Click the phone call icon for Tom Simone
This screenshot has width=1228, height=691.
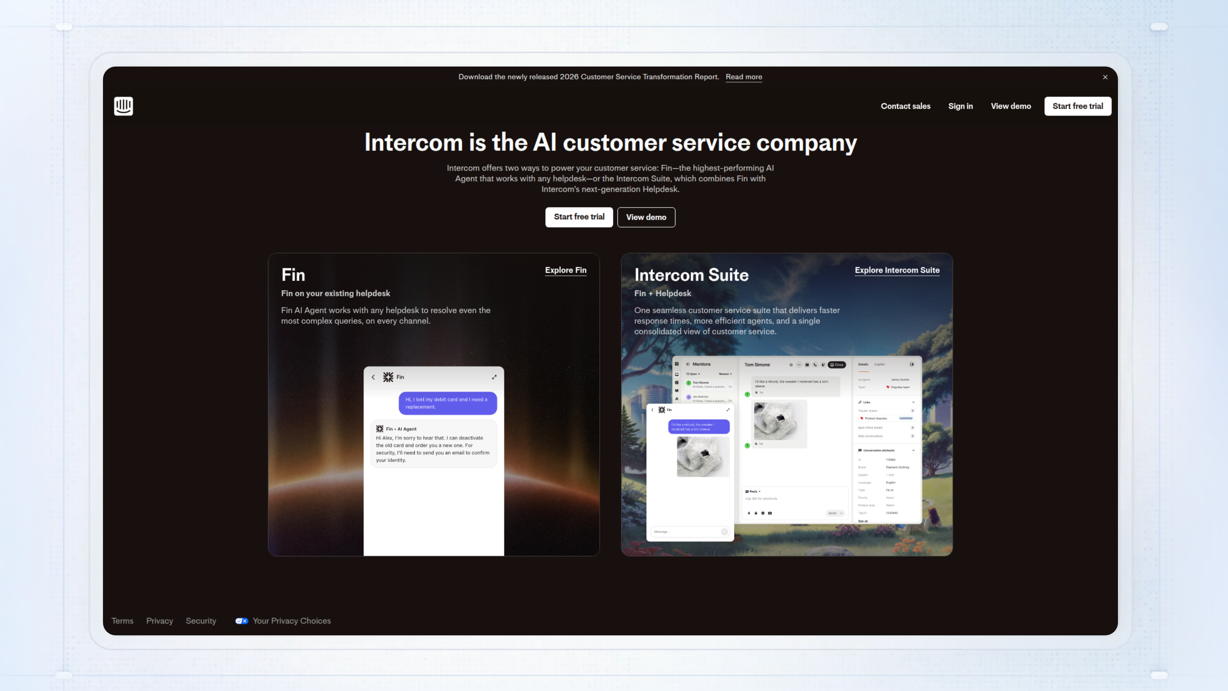click(x=815, y=365)
